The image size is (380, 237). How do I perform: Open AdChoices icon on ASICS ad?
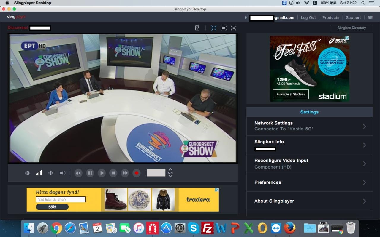click(x=347, y=38)
